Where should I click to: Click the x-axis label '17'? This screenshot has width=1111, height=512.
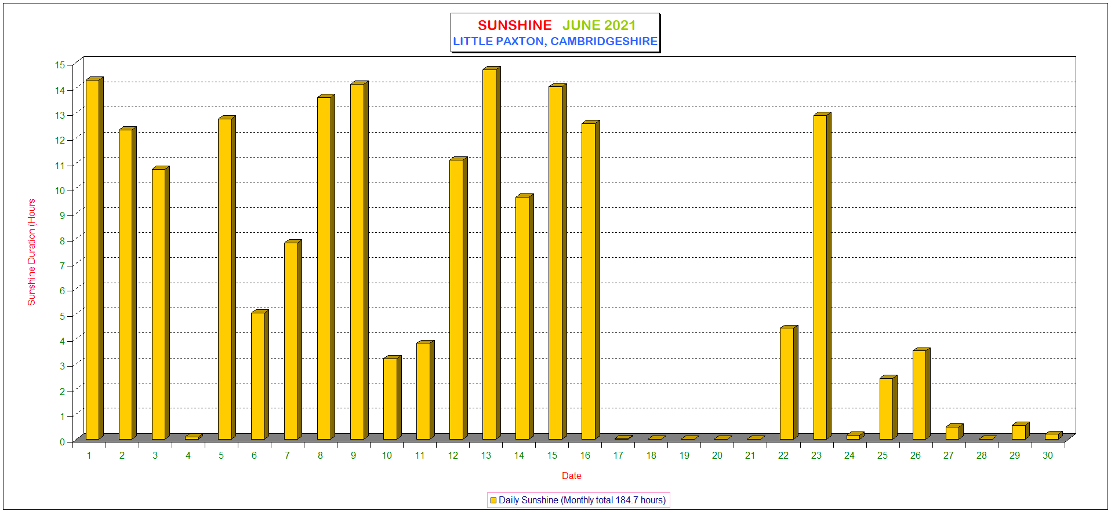[x=618, y=456]
